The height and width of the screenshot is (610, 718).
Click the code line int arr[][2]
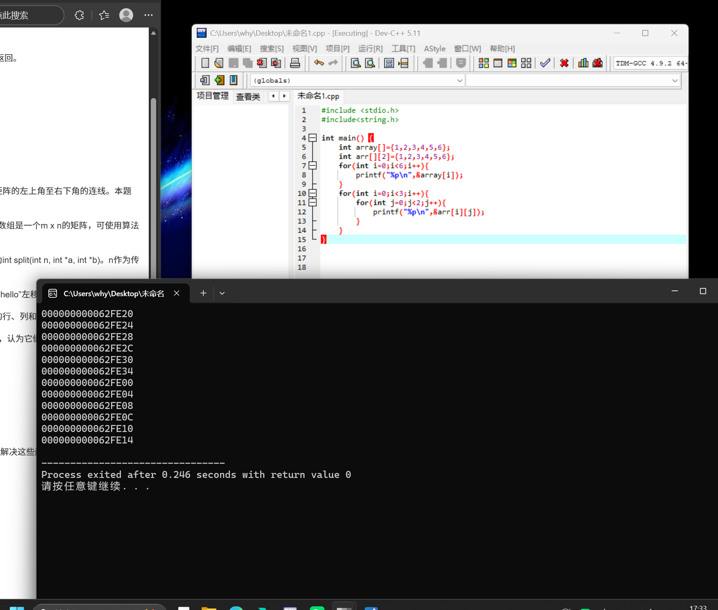point(396,157)
